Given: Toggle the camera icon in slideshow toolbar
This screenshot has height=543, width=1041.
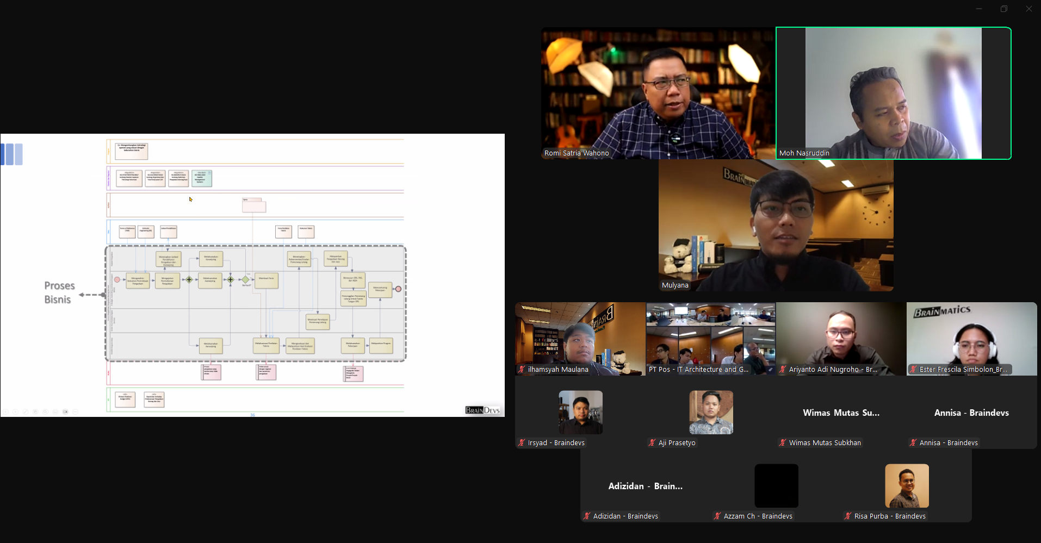Looking at the screenshot, I should coord(65,412).
